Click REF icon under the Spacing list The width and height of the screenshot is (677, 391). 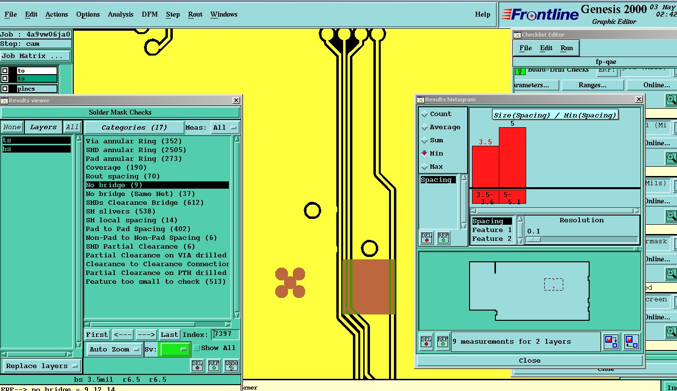coord(443,238)
